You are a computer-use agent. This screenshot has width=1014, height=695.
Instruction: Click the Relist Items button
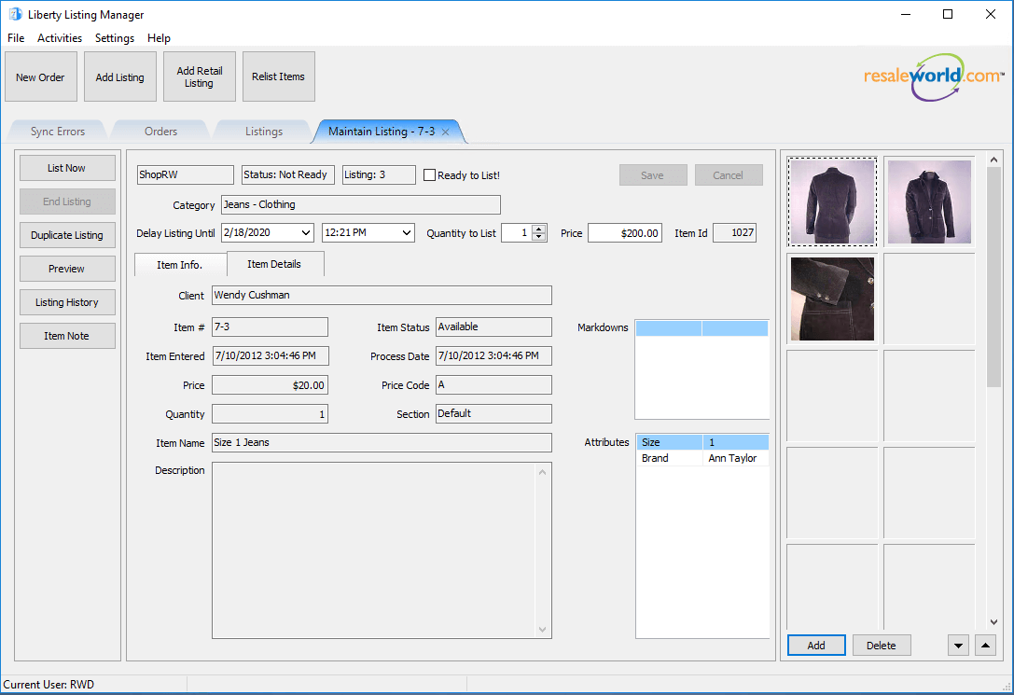coord(279,76)
